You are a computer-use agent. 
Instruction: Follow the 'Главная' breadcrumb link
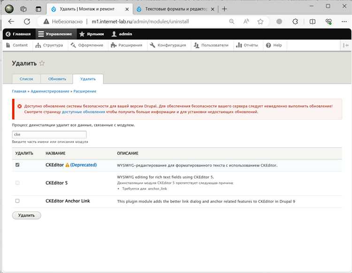click(x=19, y=91)
